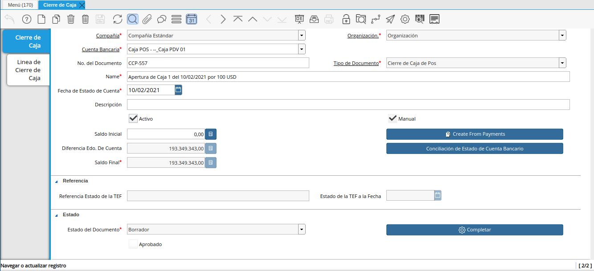Click the Descripción text field
594x271 pixels.
(348, 105)
